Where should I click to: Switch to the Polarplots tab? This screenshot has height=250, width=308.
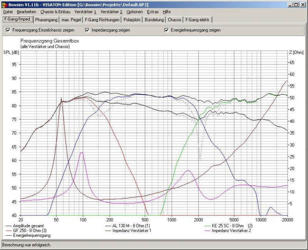click(132, 20)
